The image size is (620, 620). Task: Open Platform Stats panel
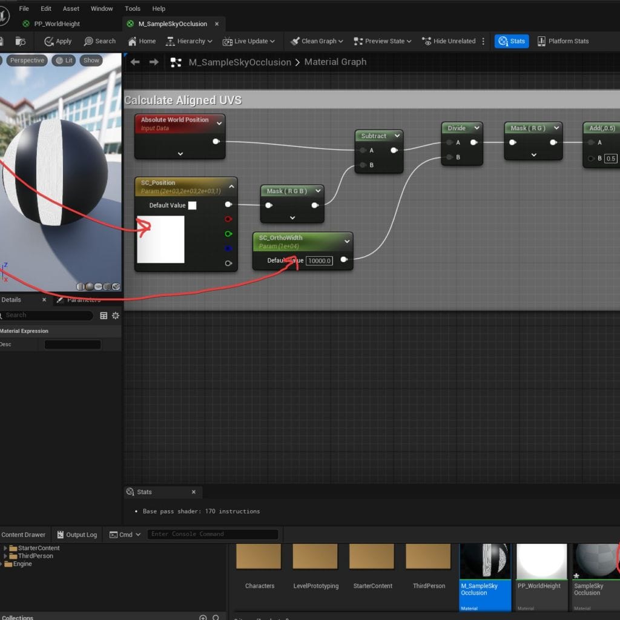[x=563, y=41]
